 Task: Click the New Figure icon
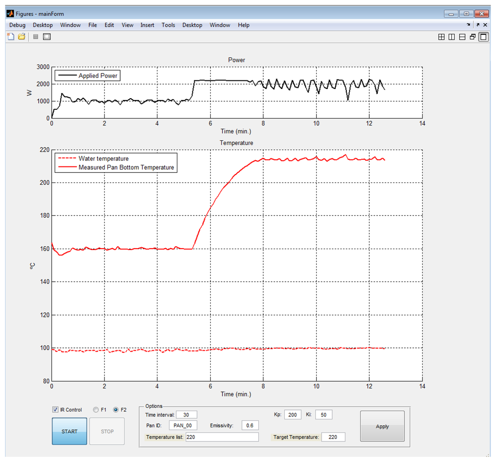pos(11,37)
